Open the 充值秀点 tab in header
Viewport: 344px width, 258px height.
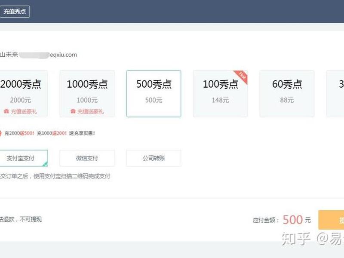[x=15, y=12]
